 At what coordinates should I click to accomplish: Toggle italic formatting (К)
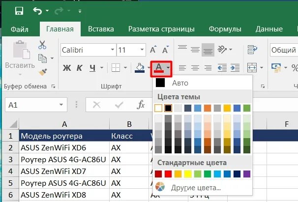80,68
